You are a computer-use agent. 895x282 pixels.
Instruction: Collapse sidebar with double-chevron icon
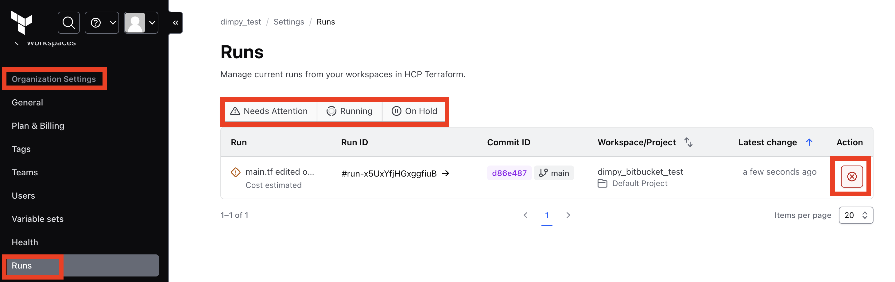(x=176, y=23)
